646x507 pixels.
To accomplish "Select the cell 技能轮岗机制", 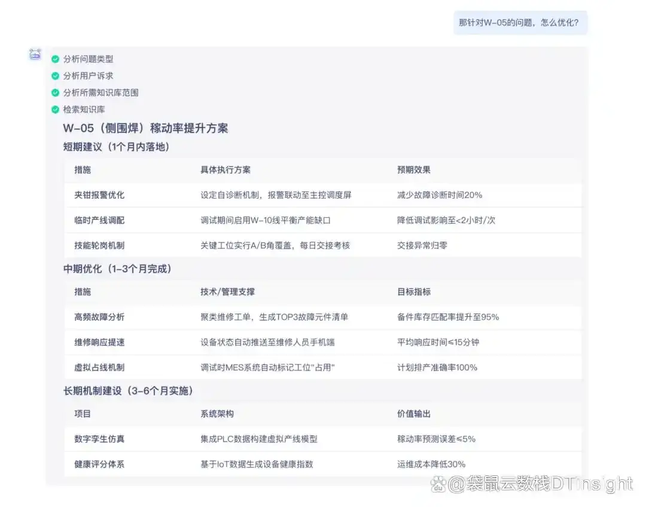I will [99, 245].
